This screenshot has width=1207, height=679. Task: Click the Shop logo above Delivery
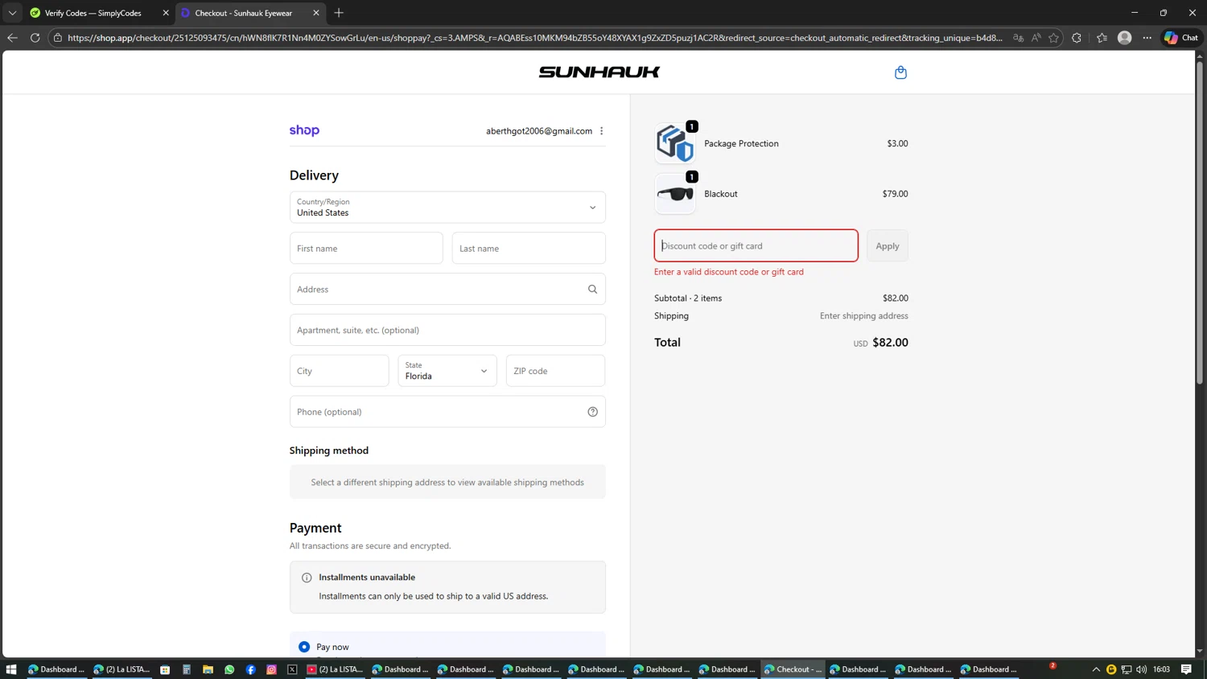[x=304, y=130]
